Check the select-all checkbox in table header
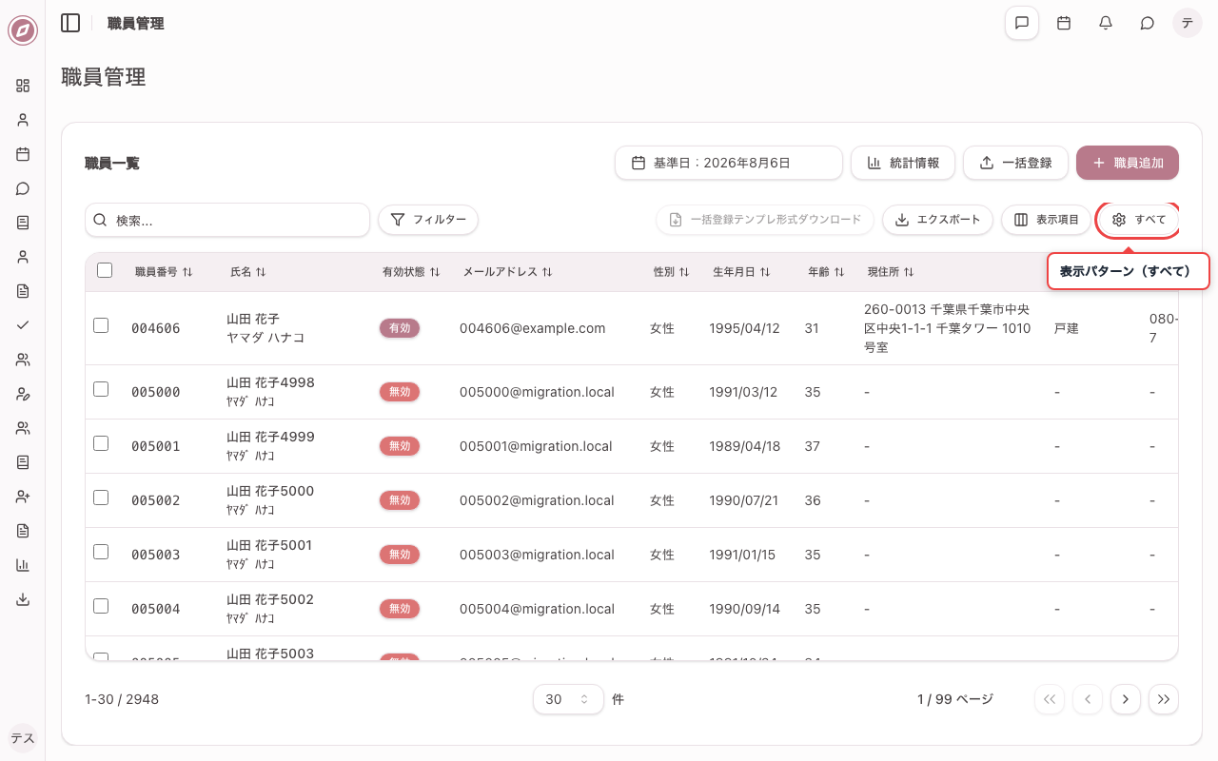Image resolution: width=1218 pixels, height=761 pixels. click(105, 270)
